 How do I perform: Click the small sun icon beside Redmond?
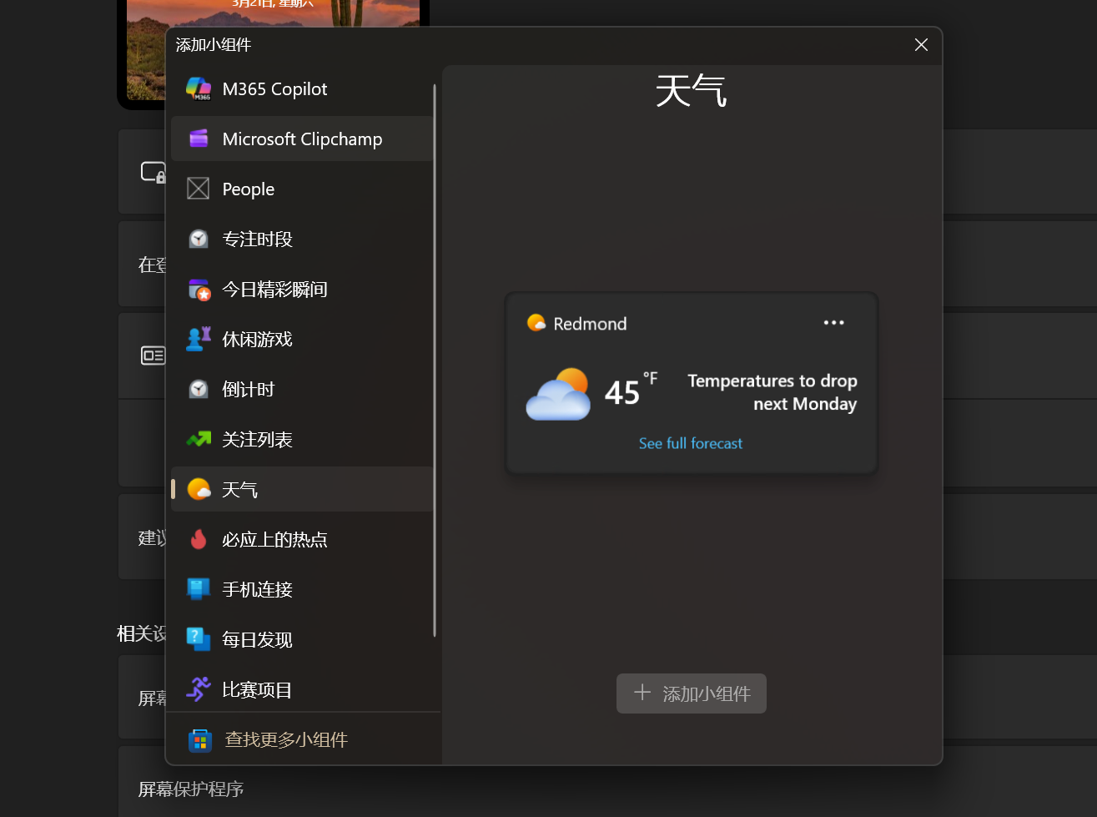coord(536,323)
